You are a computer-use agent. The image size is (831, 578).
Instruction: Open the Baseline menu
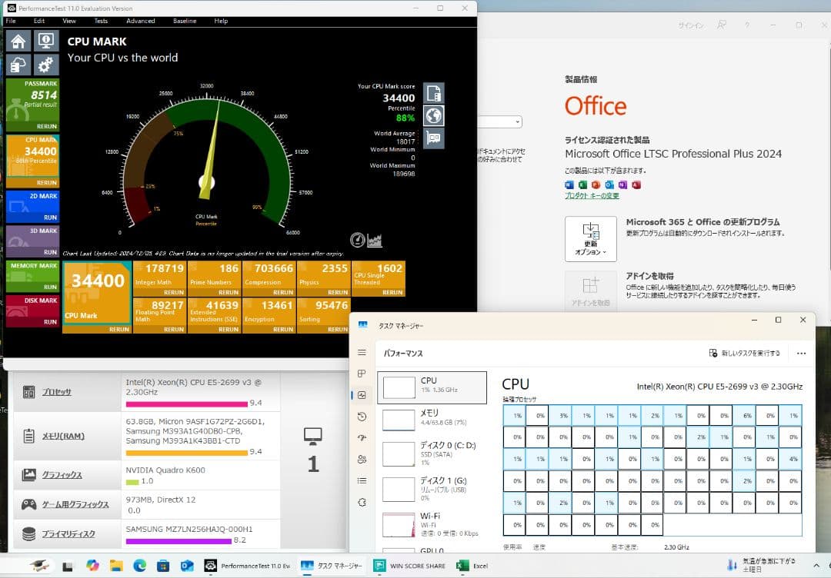pyautogui.click(x=185, y=21)
